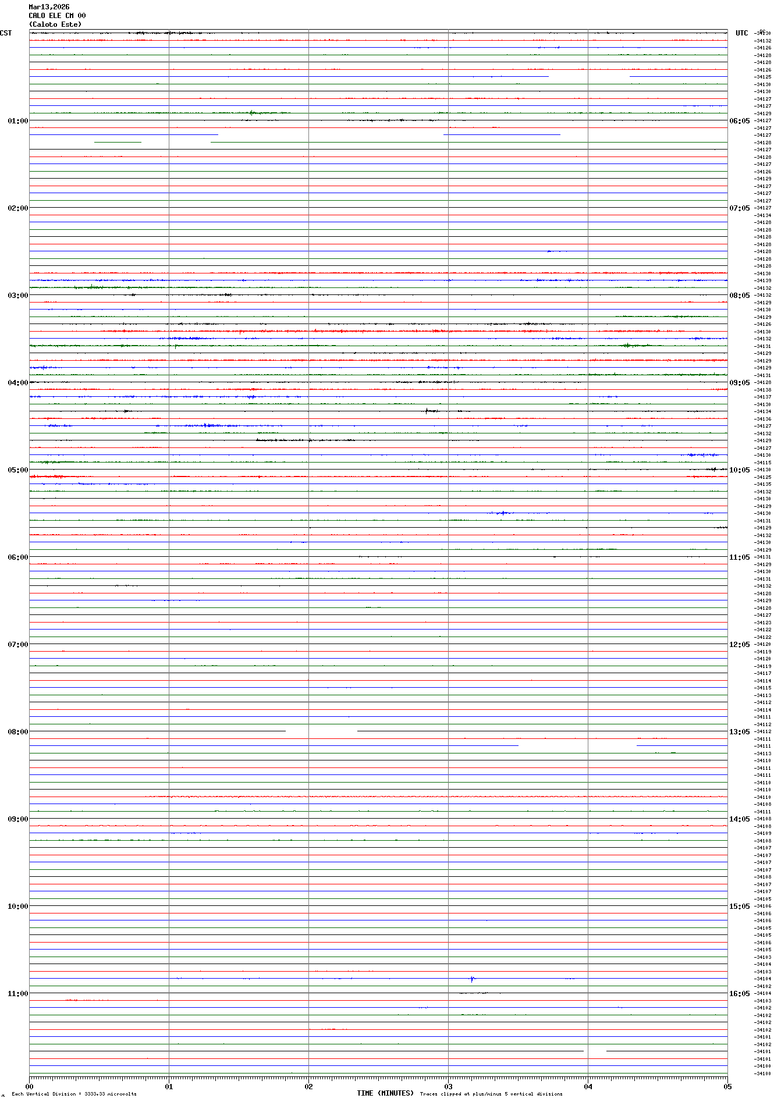The image size is (774, 1102).
Task: Select the 04 minute tick on x-axis
Action: (x=588, y=1086)
